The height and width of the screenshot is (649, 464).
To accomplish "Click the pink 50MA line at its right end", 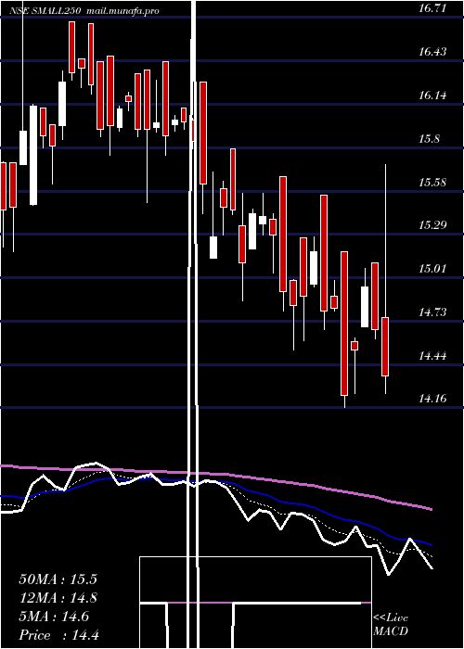I will [x=431, y=509].
